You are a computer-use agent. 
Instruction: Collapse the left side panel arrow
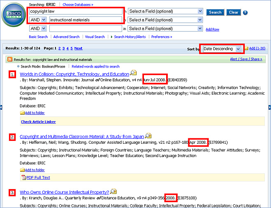[1, 107]
